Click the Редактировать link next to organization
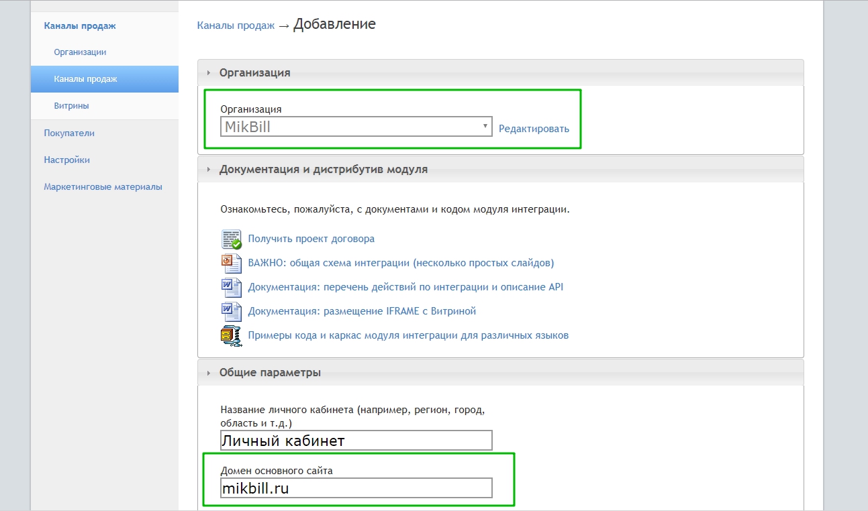 coord(534,129)
